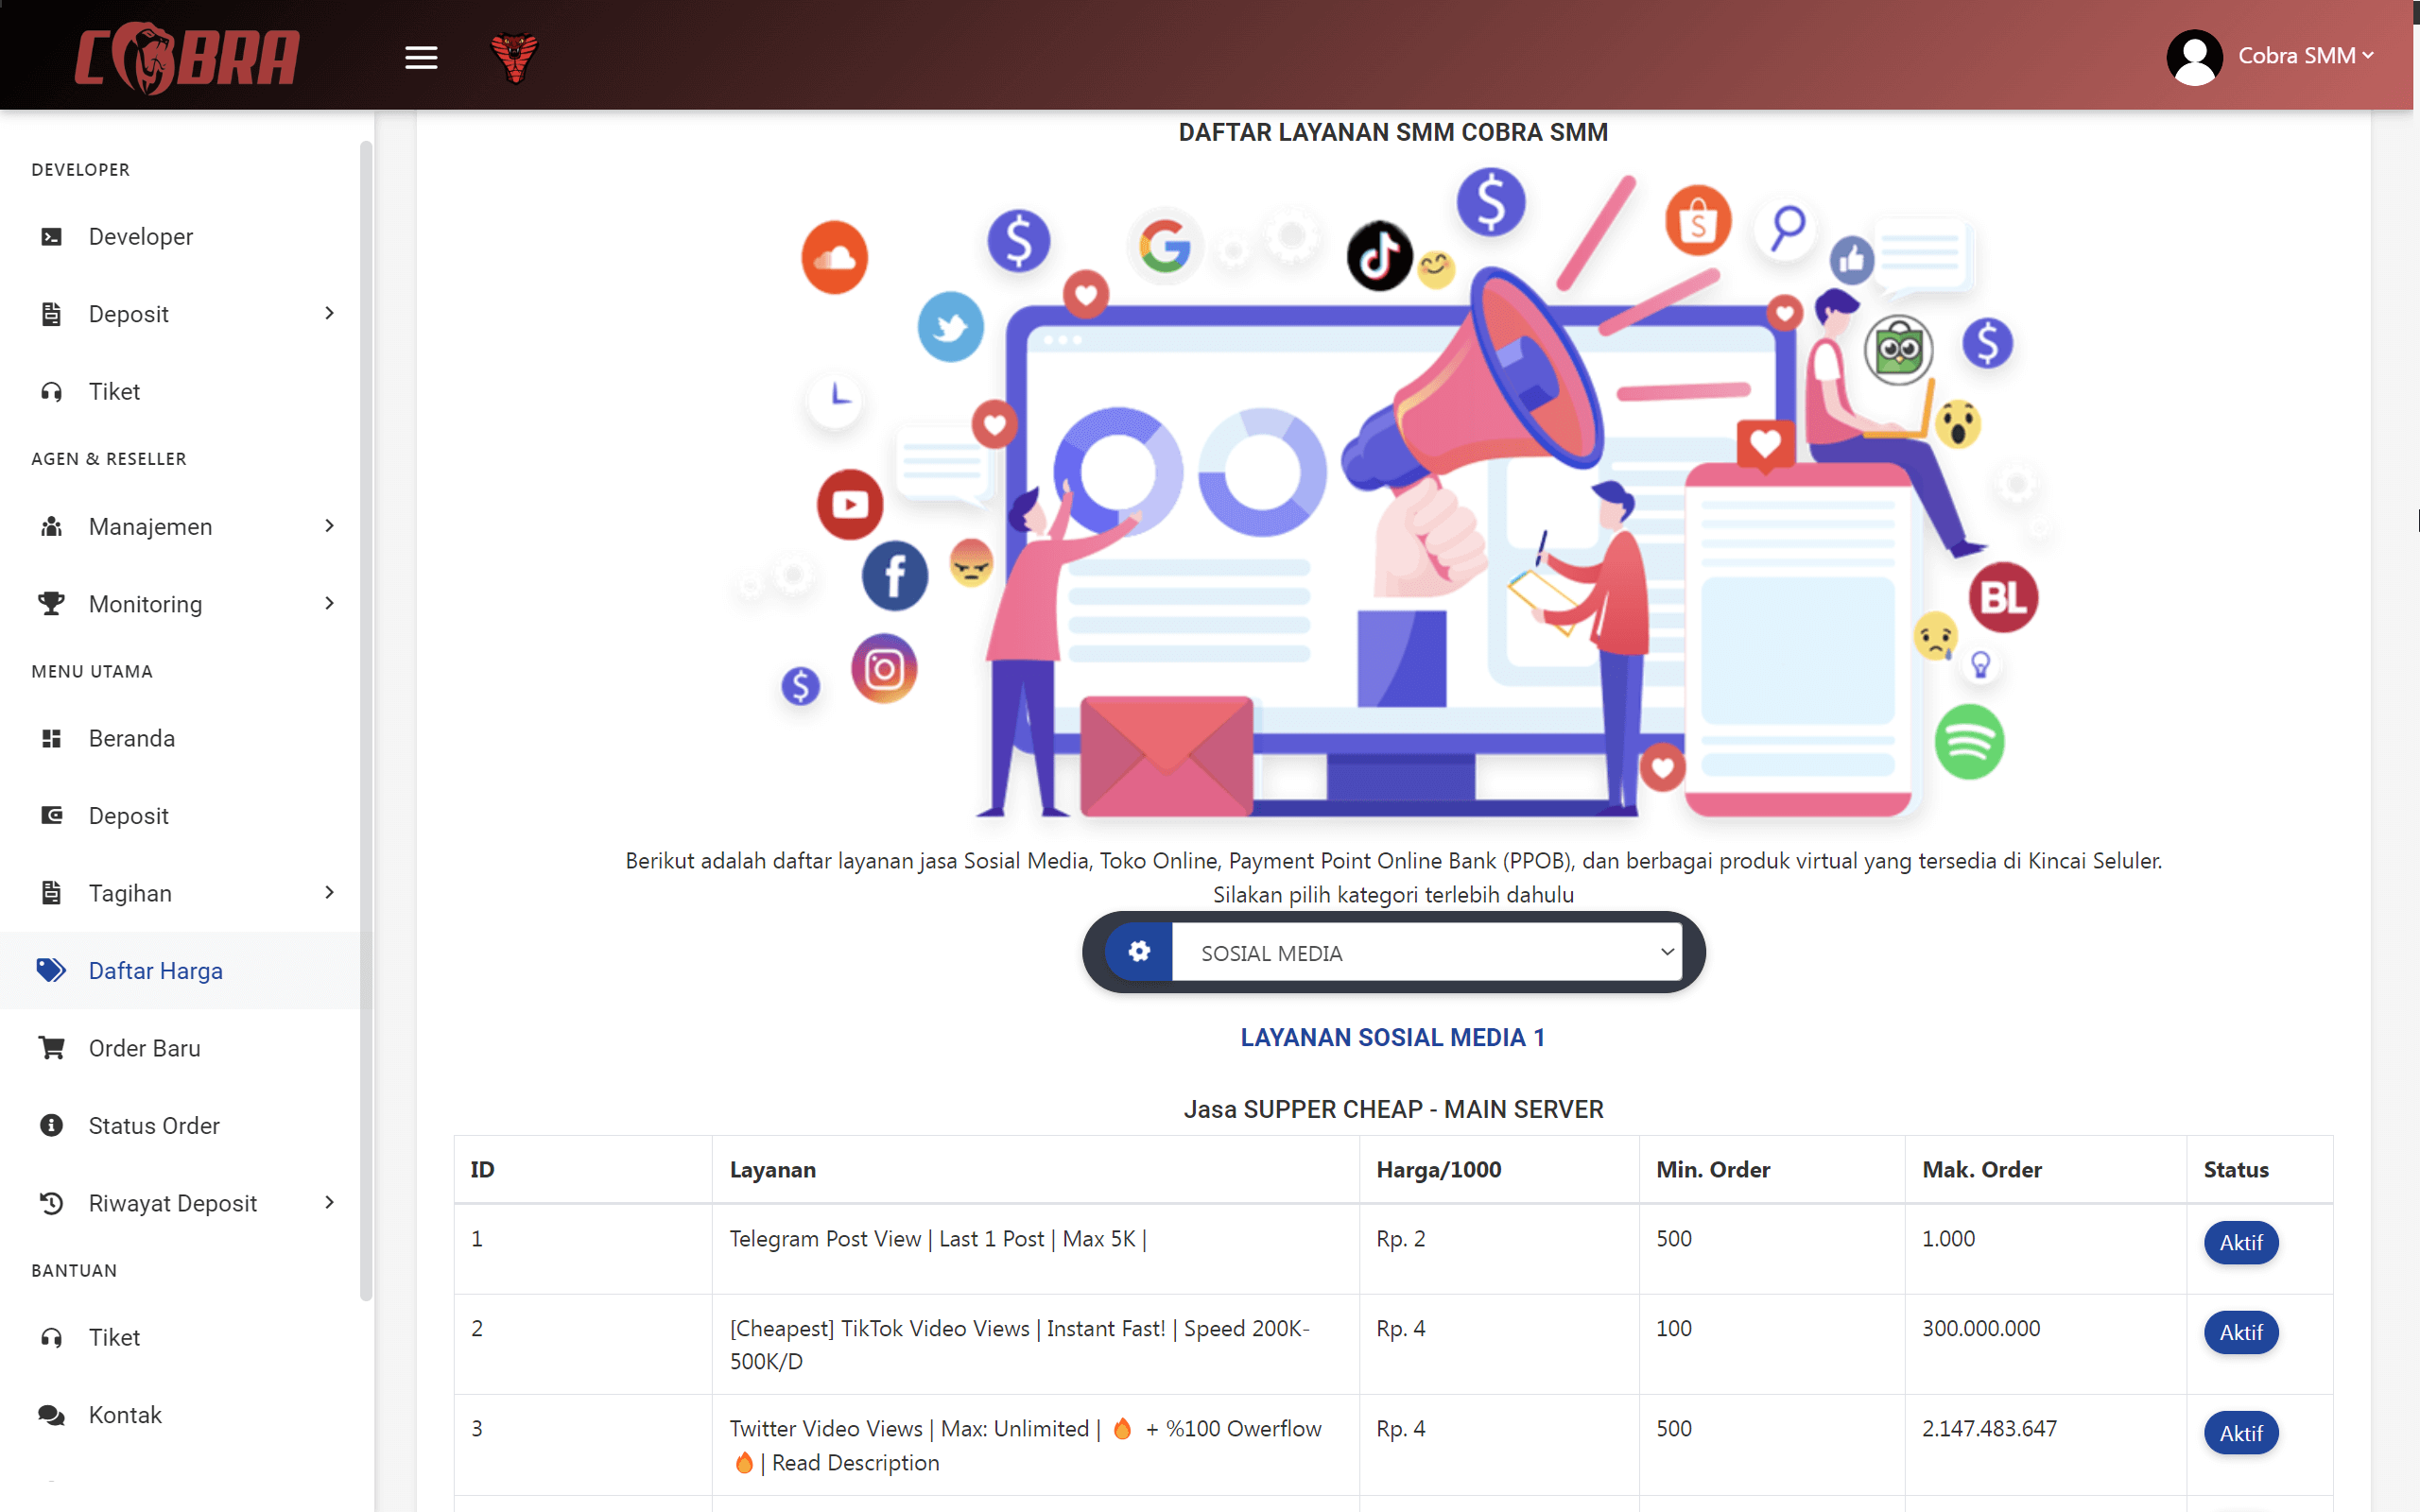Image resolution: width=2420 pixels, height=1512 pixels.
Task: Click the document icon beside Developer-section Deposit
Action: click(x=51, y=314)
